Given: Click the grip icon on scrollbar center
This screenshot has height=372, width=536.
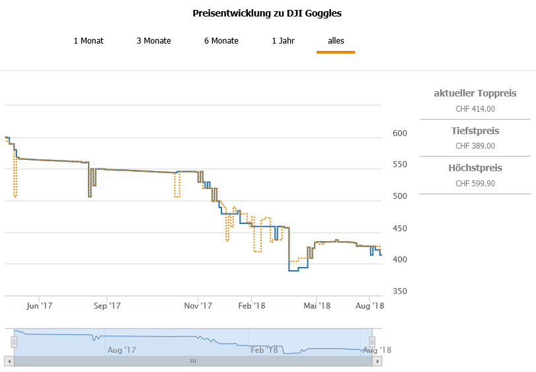Looking at the screenshot, I should [194, 361].
